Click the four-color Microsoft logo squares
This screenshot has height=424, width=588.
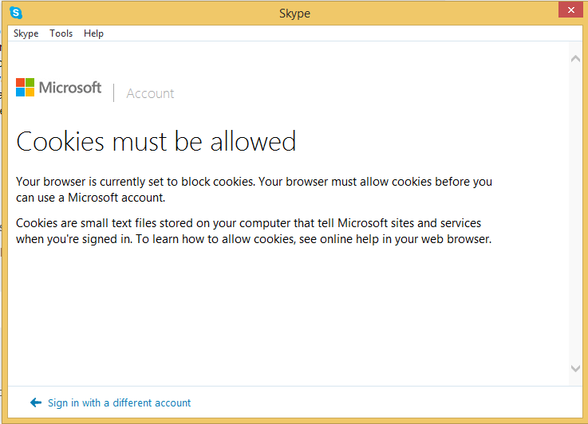26,88
